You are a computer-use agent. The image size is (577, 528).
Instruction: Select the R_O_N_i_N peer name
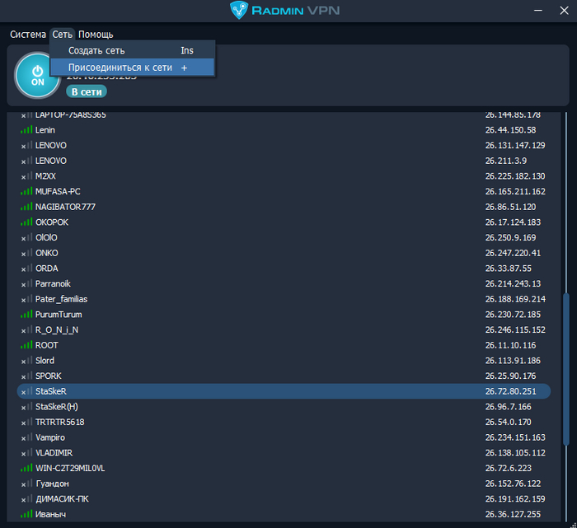click(x=57, y=329)
